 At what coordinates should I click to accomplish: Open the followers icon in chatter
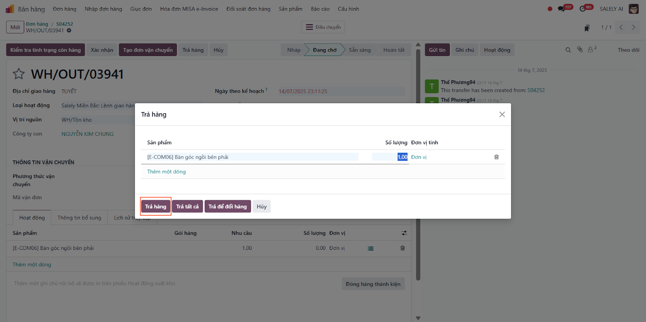(591, 50)
